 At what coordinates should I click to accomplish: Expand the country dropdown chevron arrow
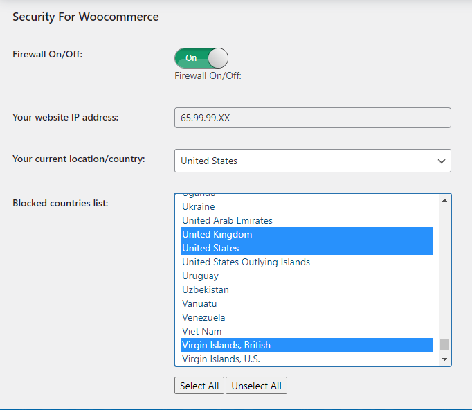442,161
